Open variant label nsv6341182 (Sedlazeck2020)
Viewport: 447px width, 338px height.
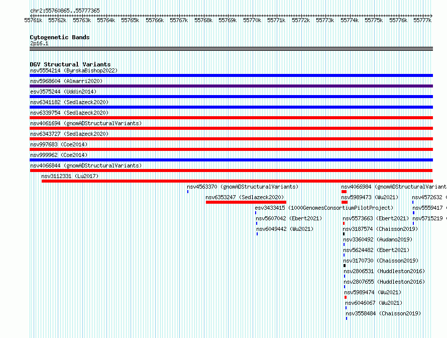point(69,102)
